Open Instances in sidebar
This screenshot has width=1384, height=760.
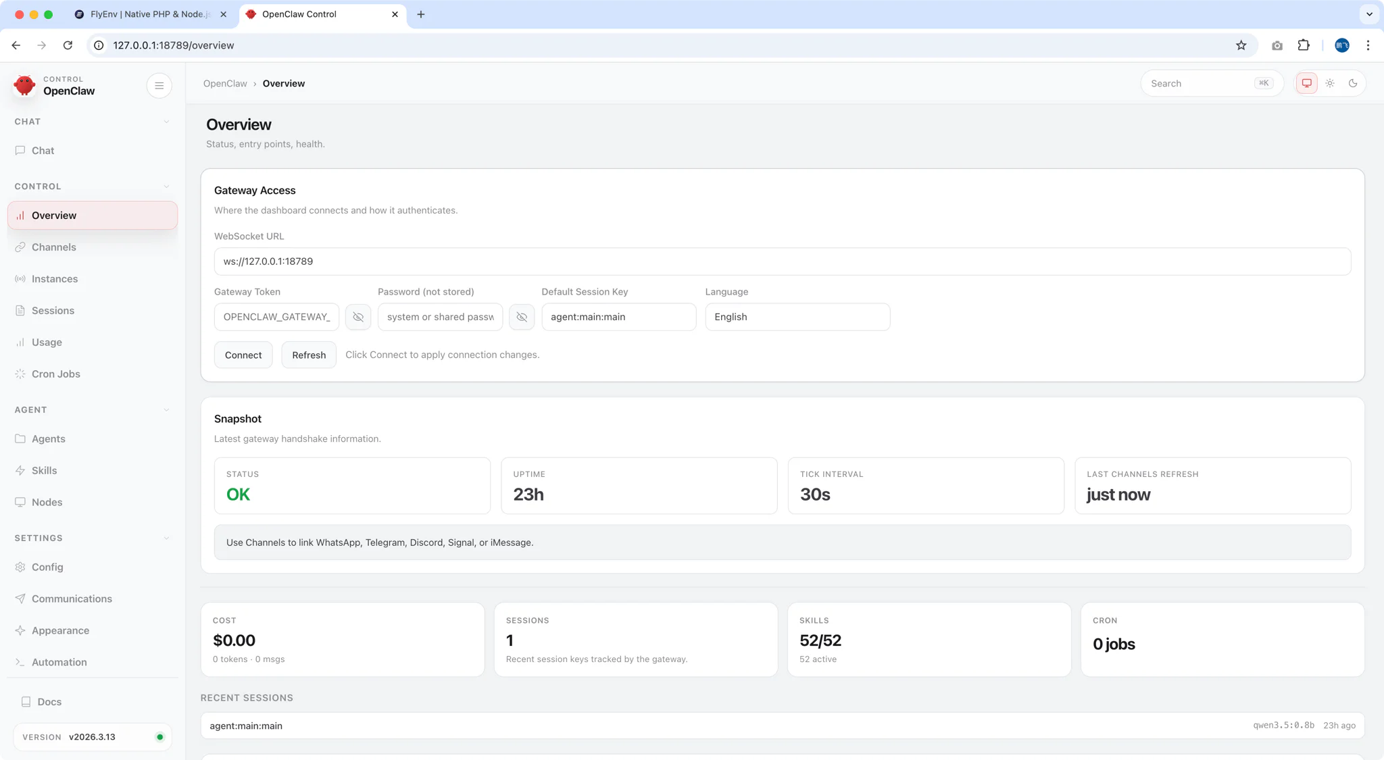54,279
